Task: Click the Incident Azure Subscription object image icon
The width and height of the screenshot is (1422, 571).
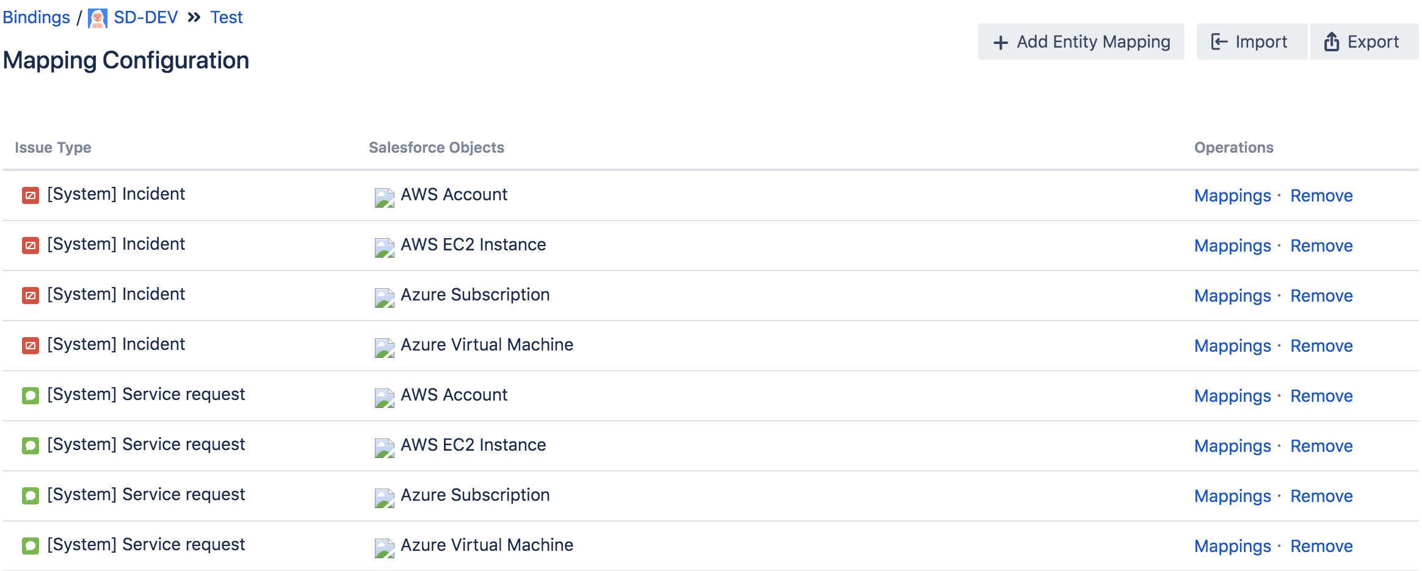Action: coord(385,298)
